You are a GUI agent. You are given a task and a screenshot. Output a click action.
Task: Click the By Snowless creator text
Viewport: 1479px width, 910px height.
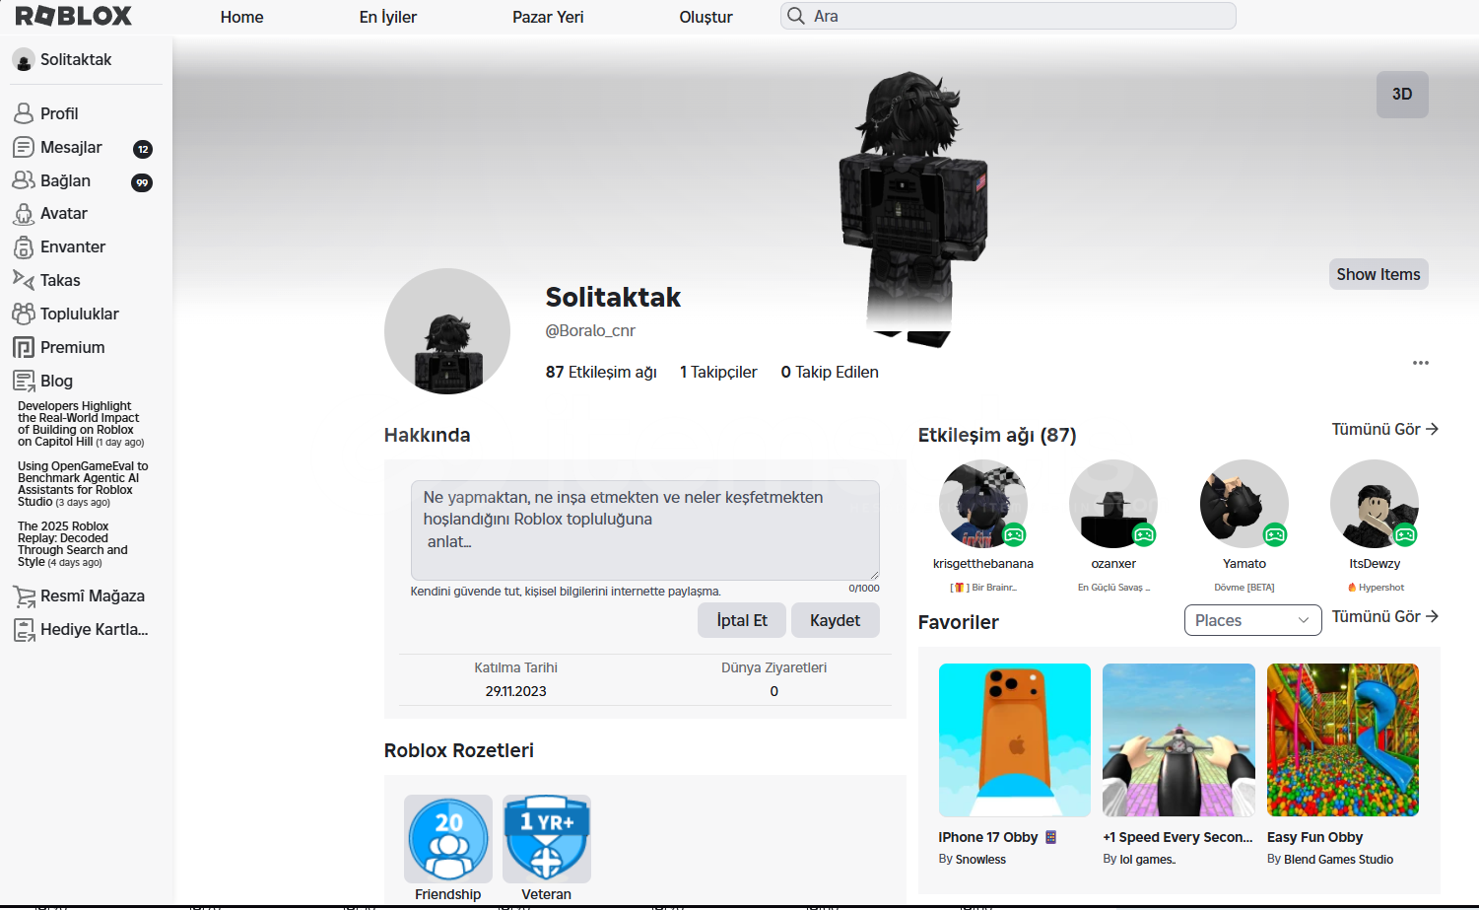(x=973, y=860)
